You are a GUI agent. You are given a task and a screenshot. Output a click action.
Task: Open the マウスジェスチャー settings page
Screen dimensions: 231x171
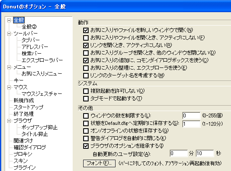42,94
